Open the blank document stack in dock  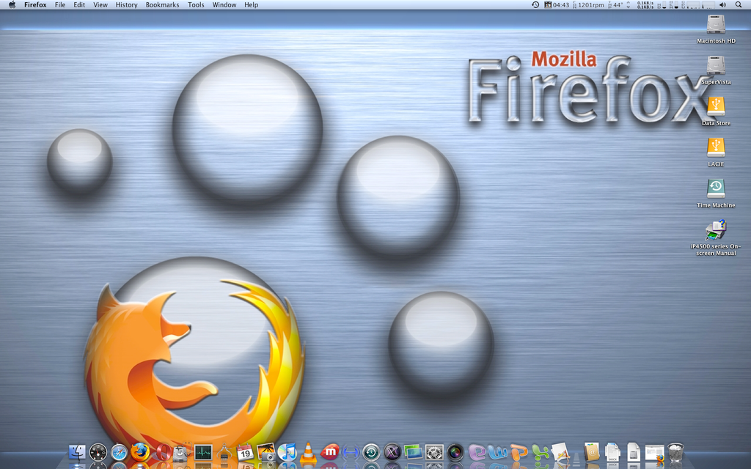pos(634,451)
